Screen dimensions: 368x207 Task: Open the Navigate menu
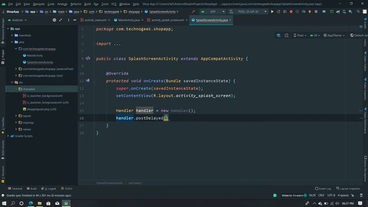pos(39,4)
